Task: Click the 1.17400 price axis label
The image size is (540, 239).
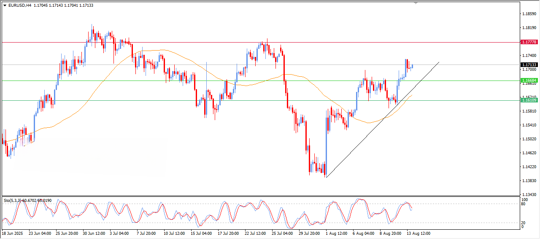Action: (529, 56)
